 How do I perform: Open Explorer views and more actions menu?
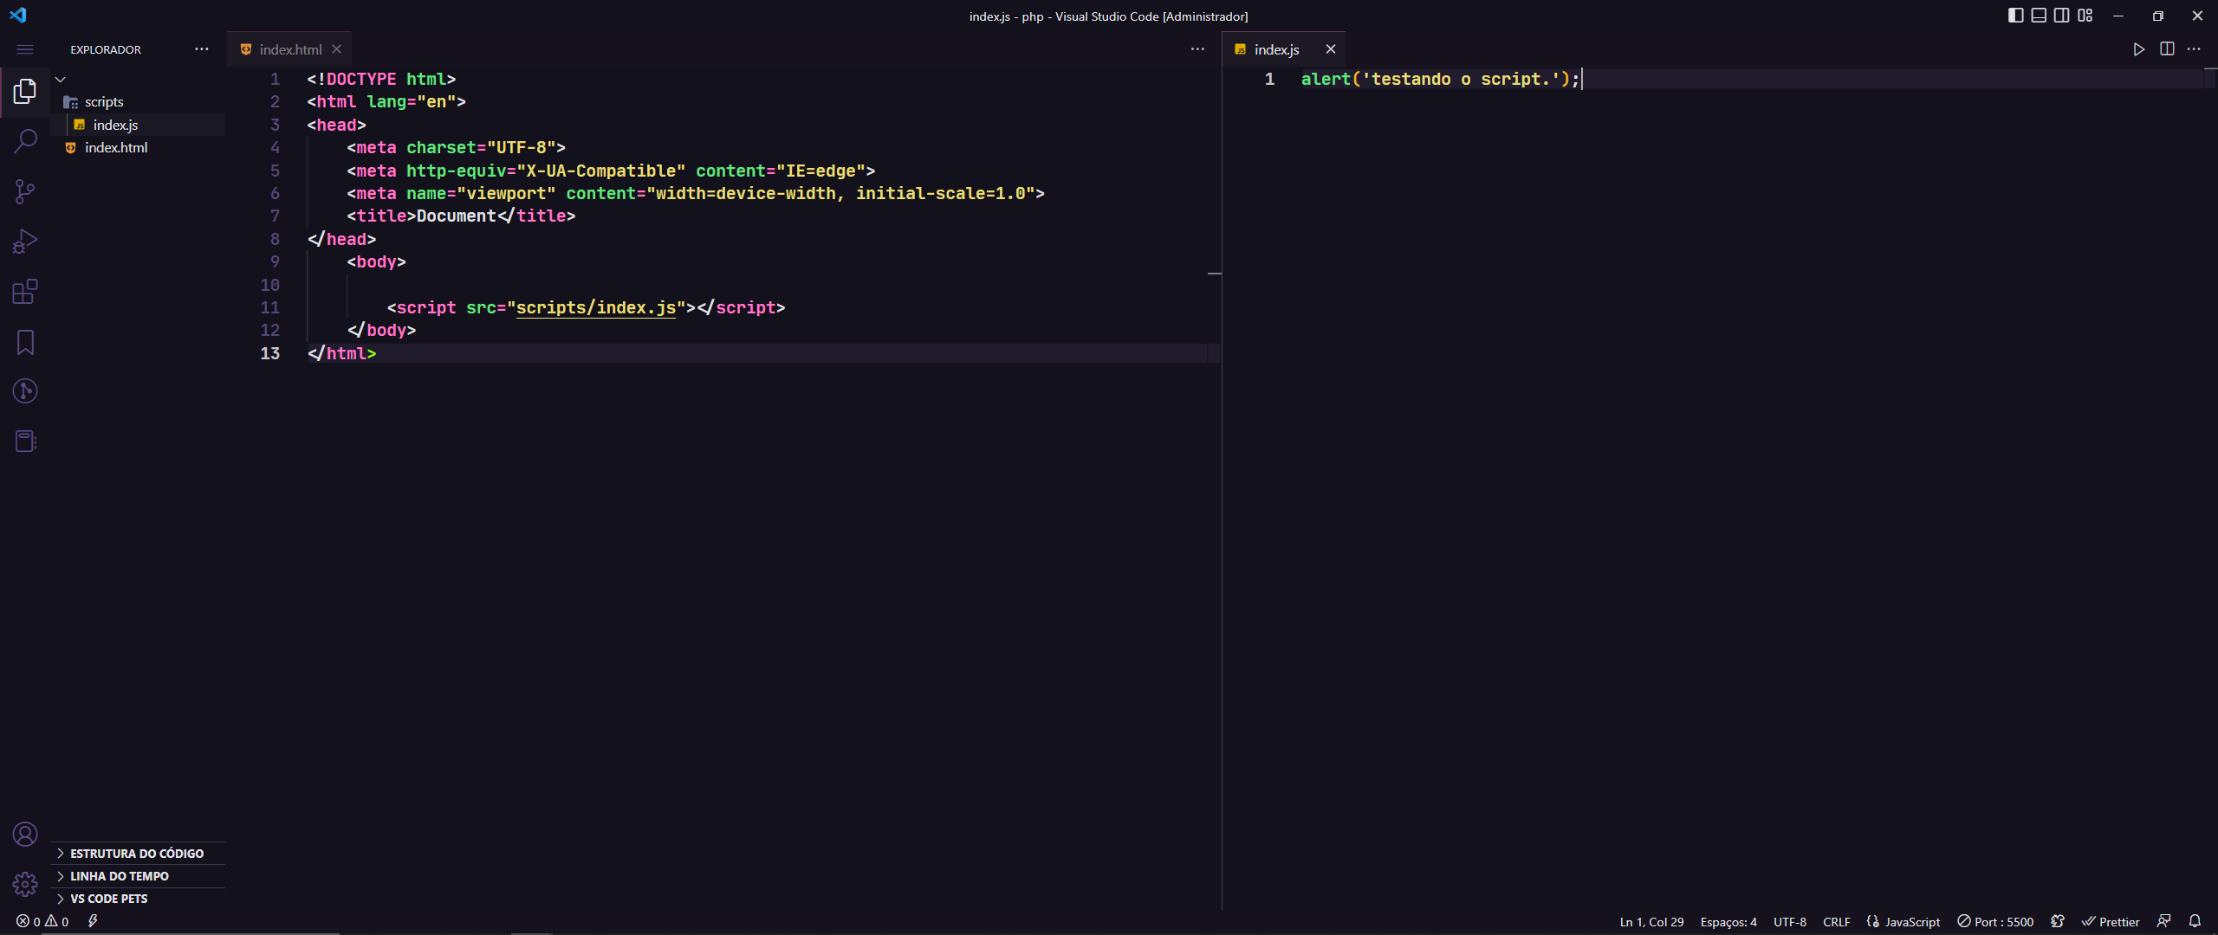[202, 49]
